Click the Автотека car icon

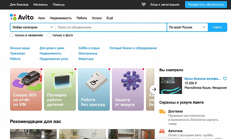[162, 131]
